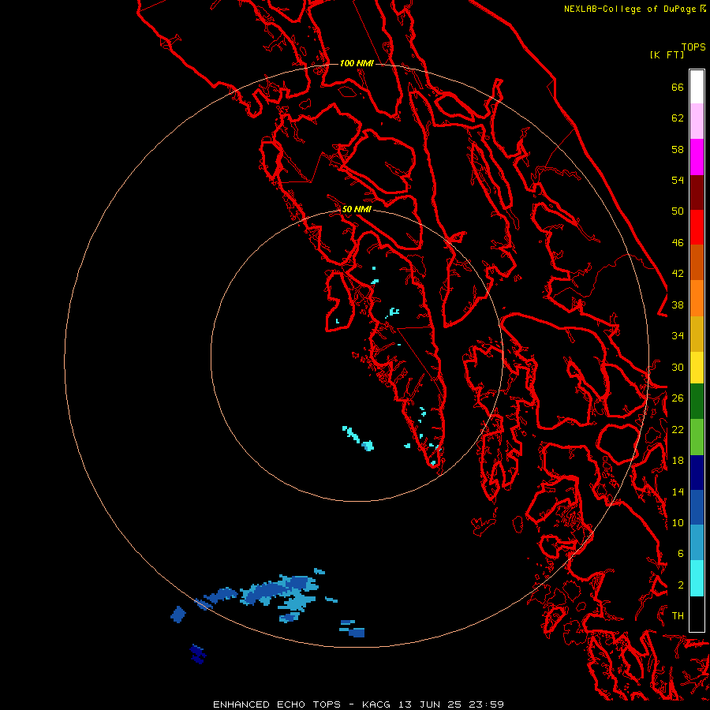This screenshot has width=710, height=710.
Task: Click the dark navy echo blob outside the outer ring
Action: pos(198,654)
